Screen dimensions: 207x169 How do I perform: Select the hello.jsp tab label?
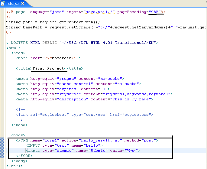point(12,4)
